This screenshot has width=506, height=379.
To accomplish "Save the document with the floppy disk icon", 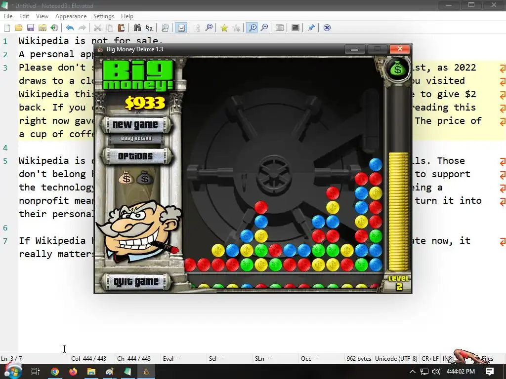I will 31,28.
